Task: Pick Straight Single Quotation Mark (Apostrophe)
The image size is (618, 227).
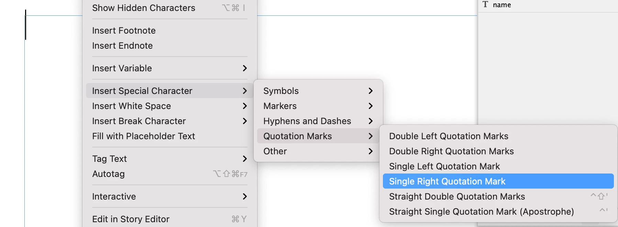Action: point(481,212)
